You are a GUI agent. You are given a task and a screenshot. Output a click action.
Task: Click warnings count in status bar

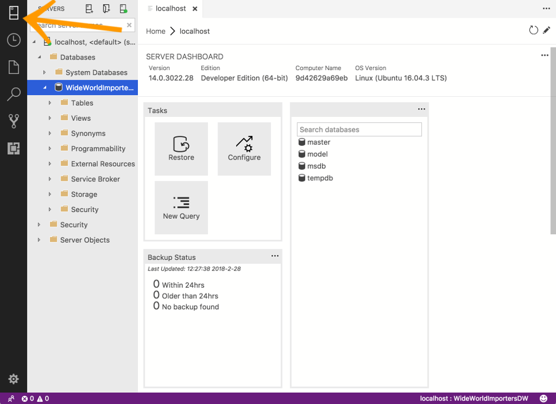[x=43, y=398]
